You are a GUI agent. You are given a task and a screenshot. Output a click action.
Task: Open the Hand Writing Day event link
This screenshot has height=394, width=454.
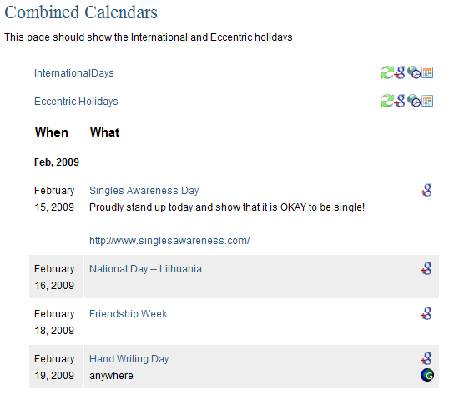(x=129, y=359)
